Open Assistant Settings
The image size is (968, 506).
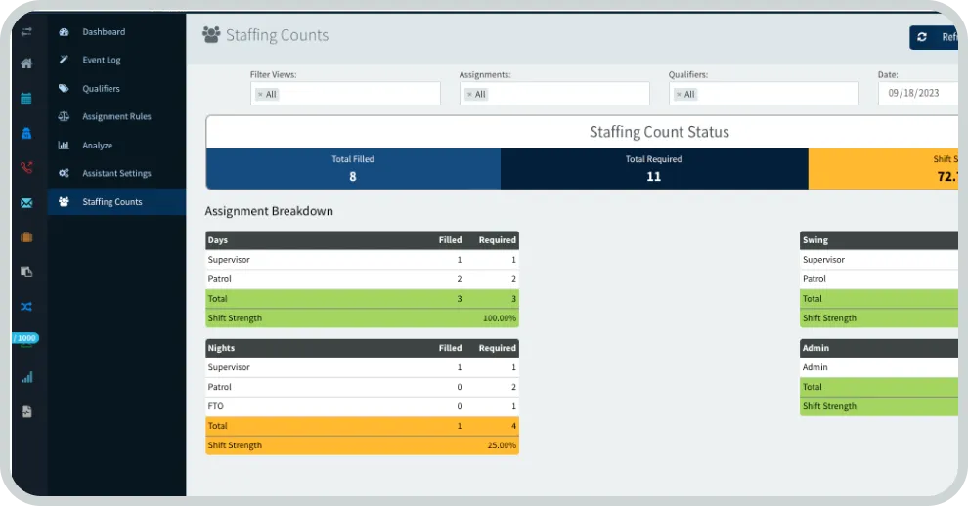116,174
